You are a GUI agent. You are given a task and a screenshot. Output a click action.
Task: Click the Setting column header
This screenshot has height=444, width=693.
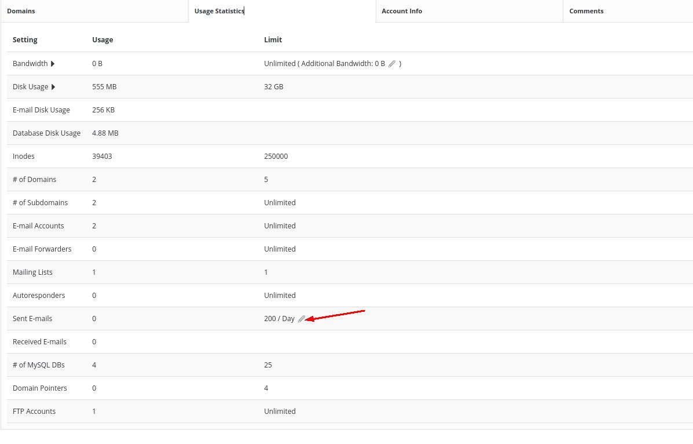click(25, 40)
